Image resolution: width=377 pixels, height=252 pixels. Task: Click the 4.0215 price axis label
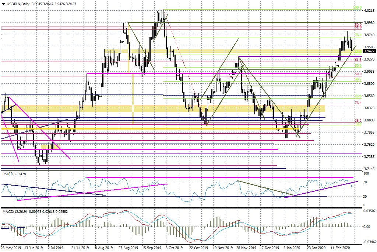click(369, 11)
